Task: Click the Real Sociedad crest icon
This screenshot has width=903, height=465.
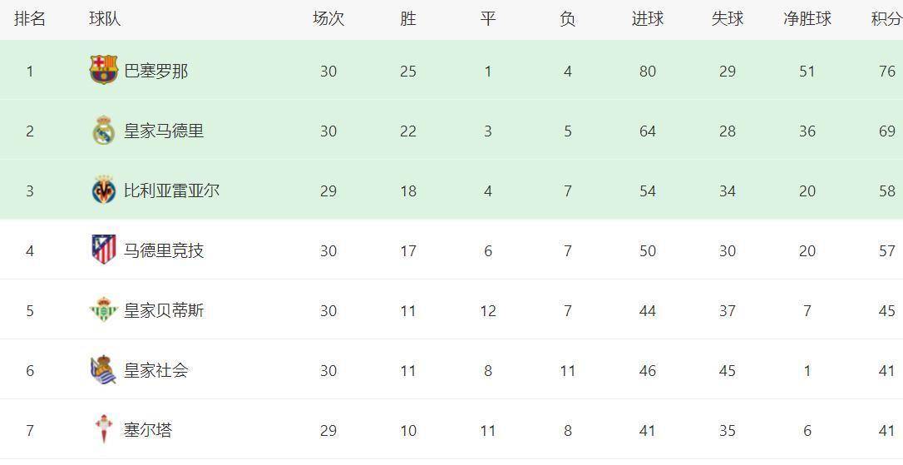Action: pos(103,369)
